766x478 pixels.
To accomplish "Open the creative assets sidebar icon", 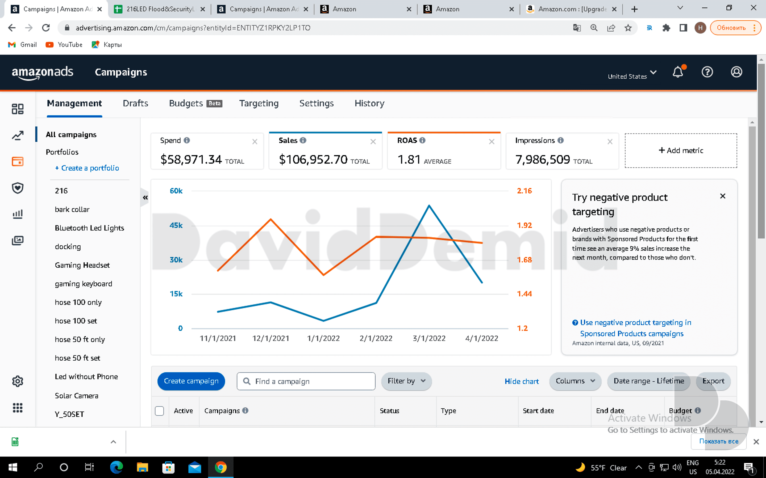I will 18,241.
